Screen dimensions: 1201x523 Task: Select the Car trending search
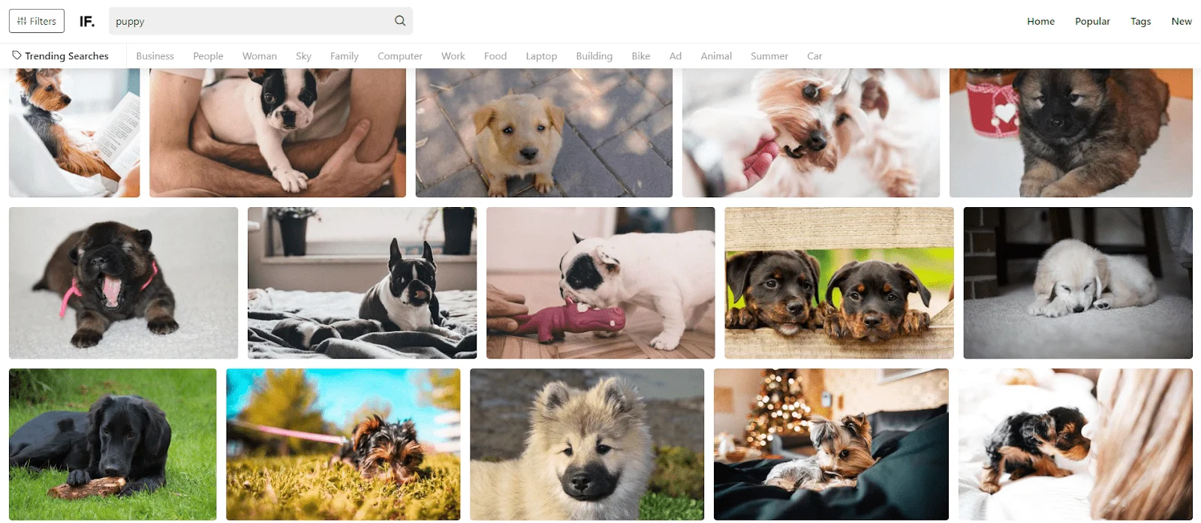pos(814,56)
